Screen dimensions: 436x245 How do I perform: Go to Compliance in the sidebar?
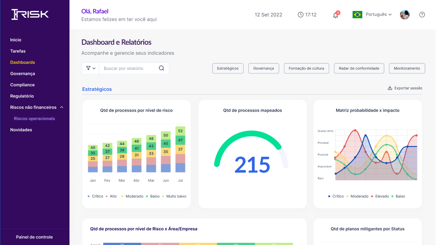coord(23,85)
